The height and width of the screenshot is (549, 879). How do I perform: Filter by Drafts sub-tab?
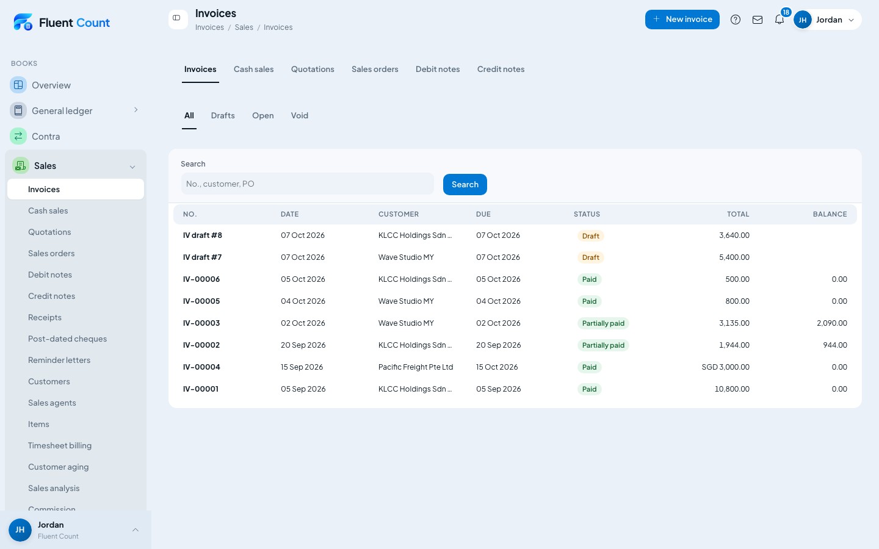pos(223,115)
